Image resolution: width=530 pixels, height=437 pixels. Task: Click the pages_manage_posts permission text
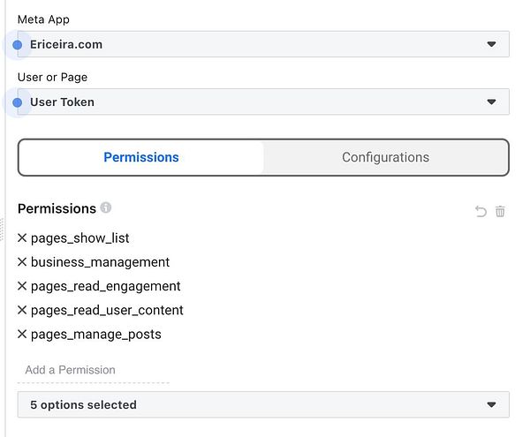pos(96,335)
